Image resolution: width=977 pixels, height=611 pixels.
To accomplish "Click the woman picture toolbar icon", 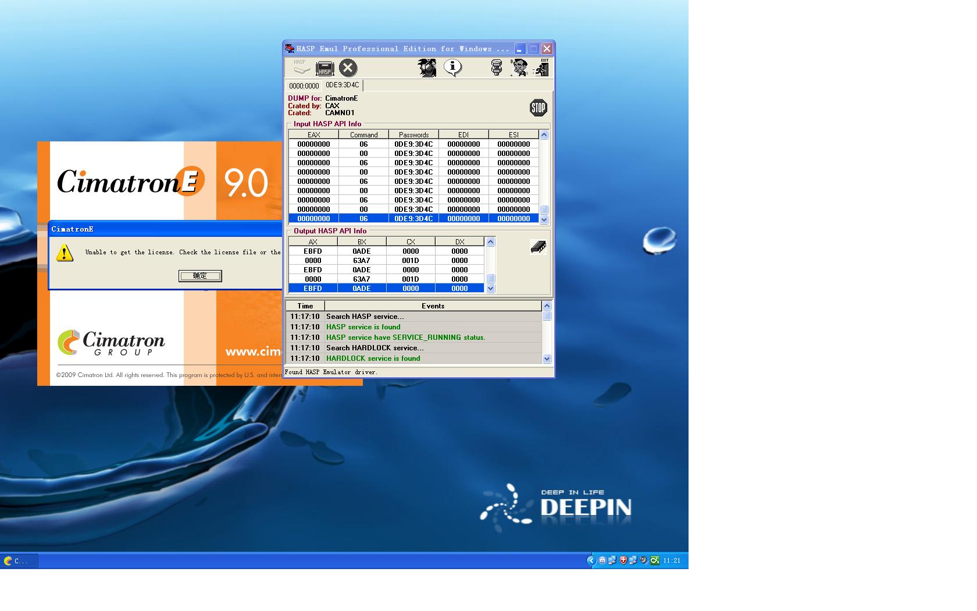I will [x=427, y=68].
